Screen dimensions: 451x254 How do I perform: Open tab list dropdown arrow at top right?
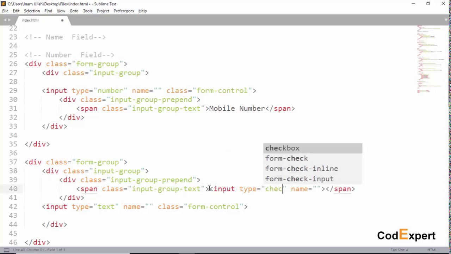(446, 20)
